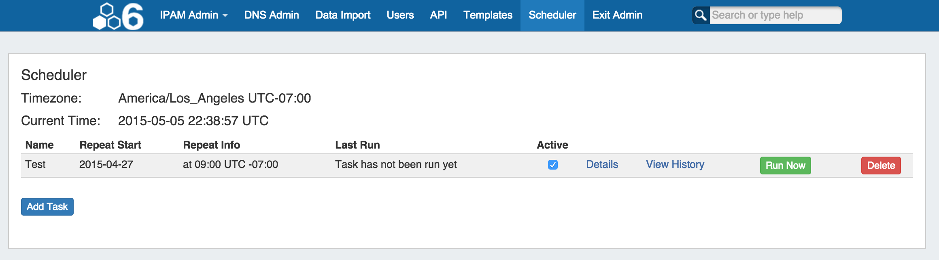Screen dimensions: 939x260
Task: Click the Add Task button
Action: 47,207
